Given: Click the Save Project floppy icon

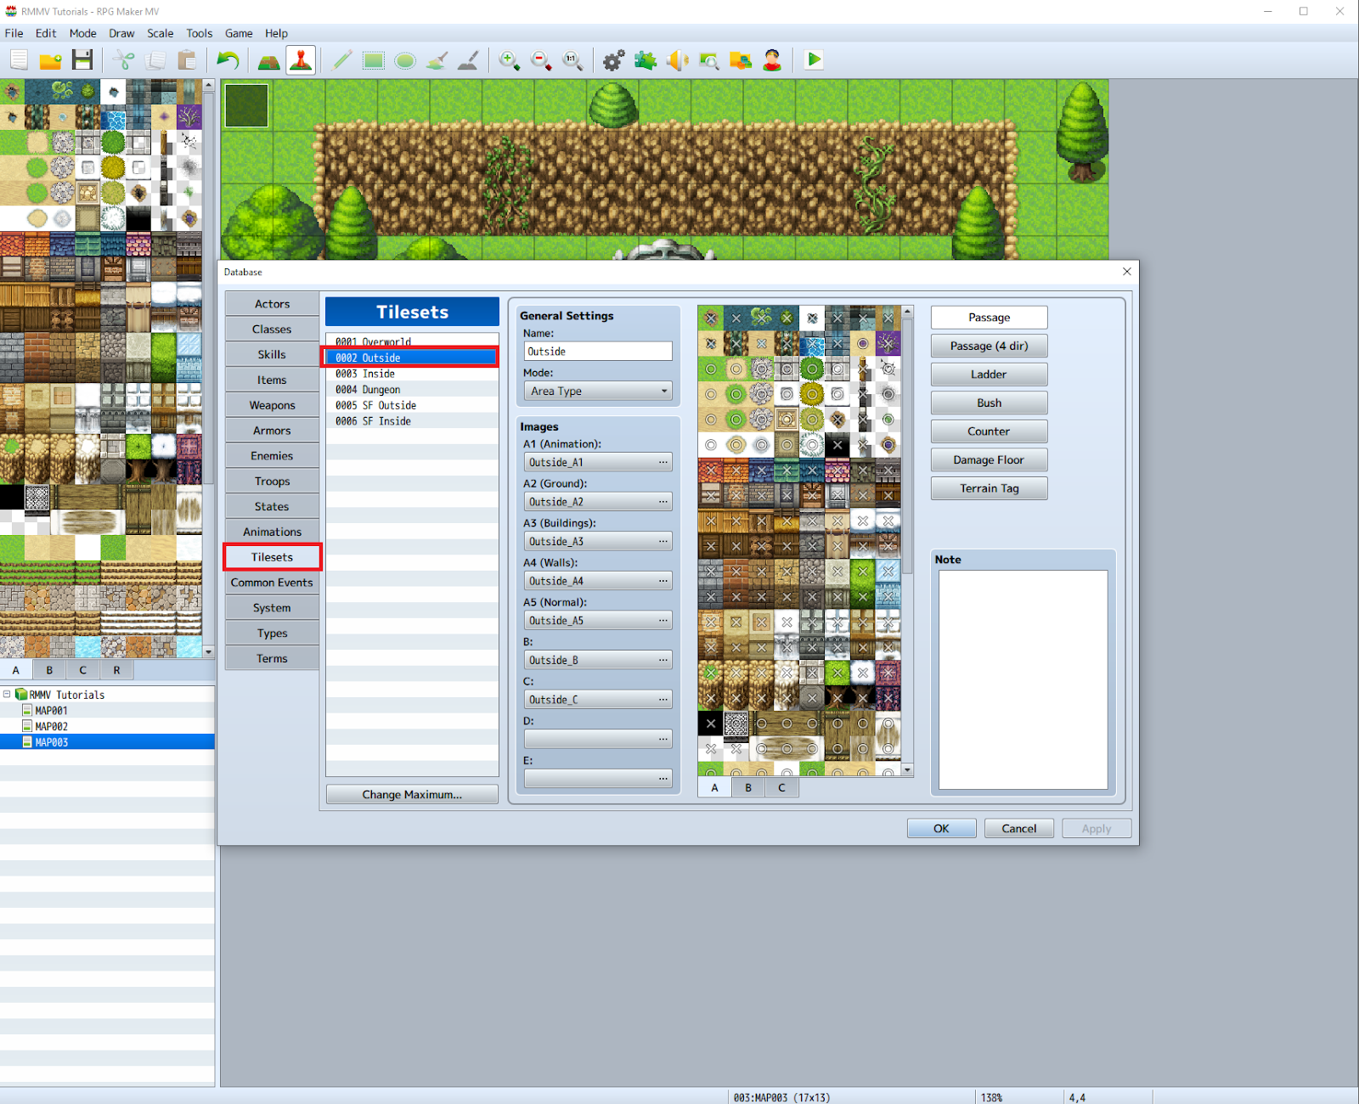Looking at the screenshot, I should click(x=82, y=59).
